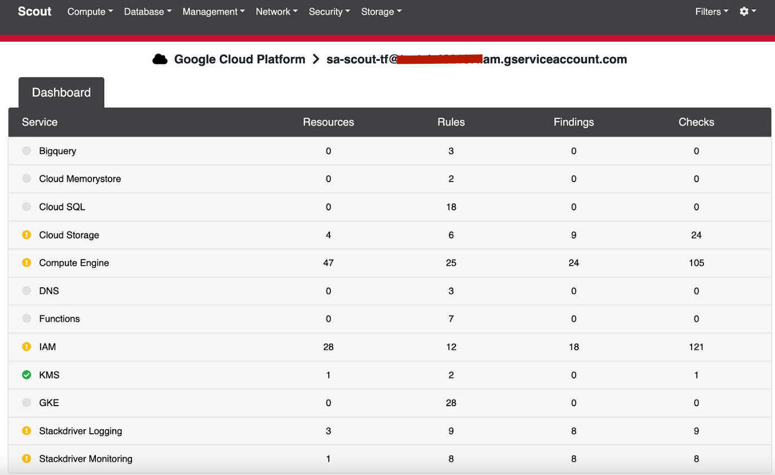Click the Resources column header
Screen dimensions: 775x475
coord(328,122)
